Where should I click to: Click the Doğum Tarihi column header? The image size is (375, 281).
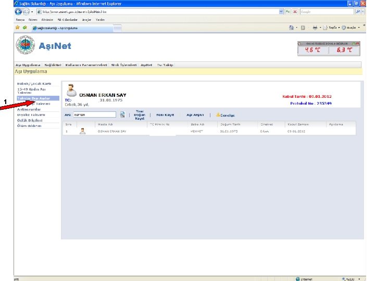(x=230, y=124)
